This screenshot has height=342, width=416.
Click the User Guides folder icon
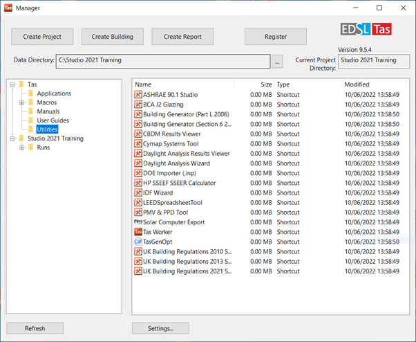[x=31, y=120]
